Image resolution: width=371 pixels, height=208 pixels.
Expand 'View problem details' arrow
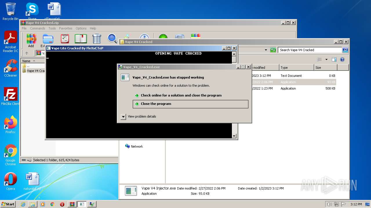(x=123, y=117)
